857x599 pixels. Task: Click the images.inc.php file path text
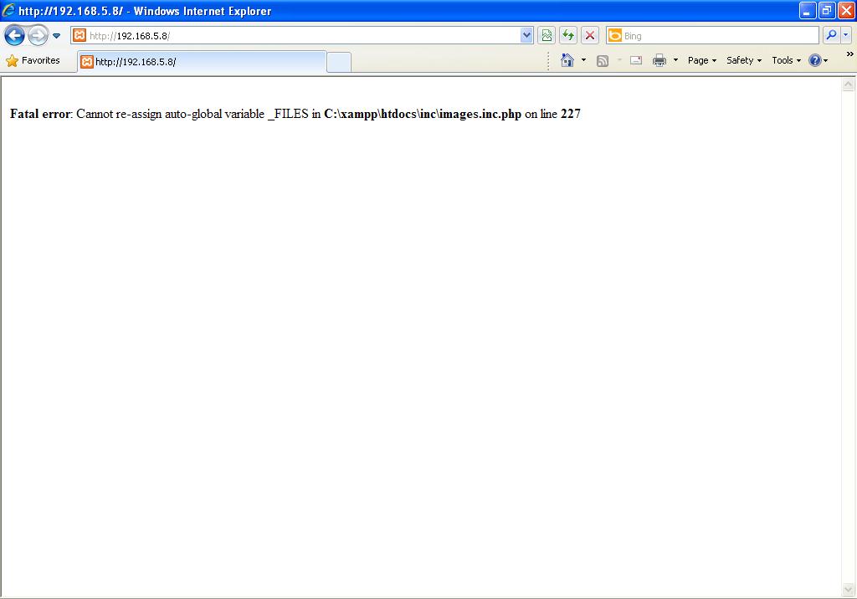click(x=423, y=115)
